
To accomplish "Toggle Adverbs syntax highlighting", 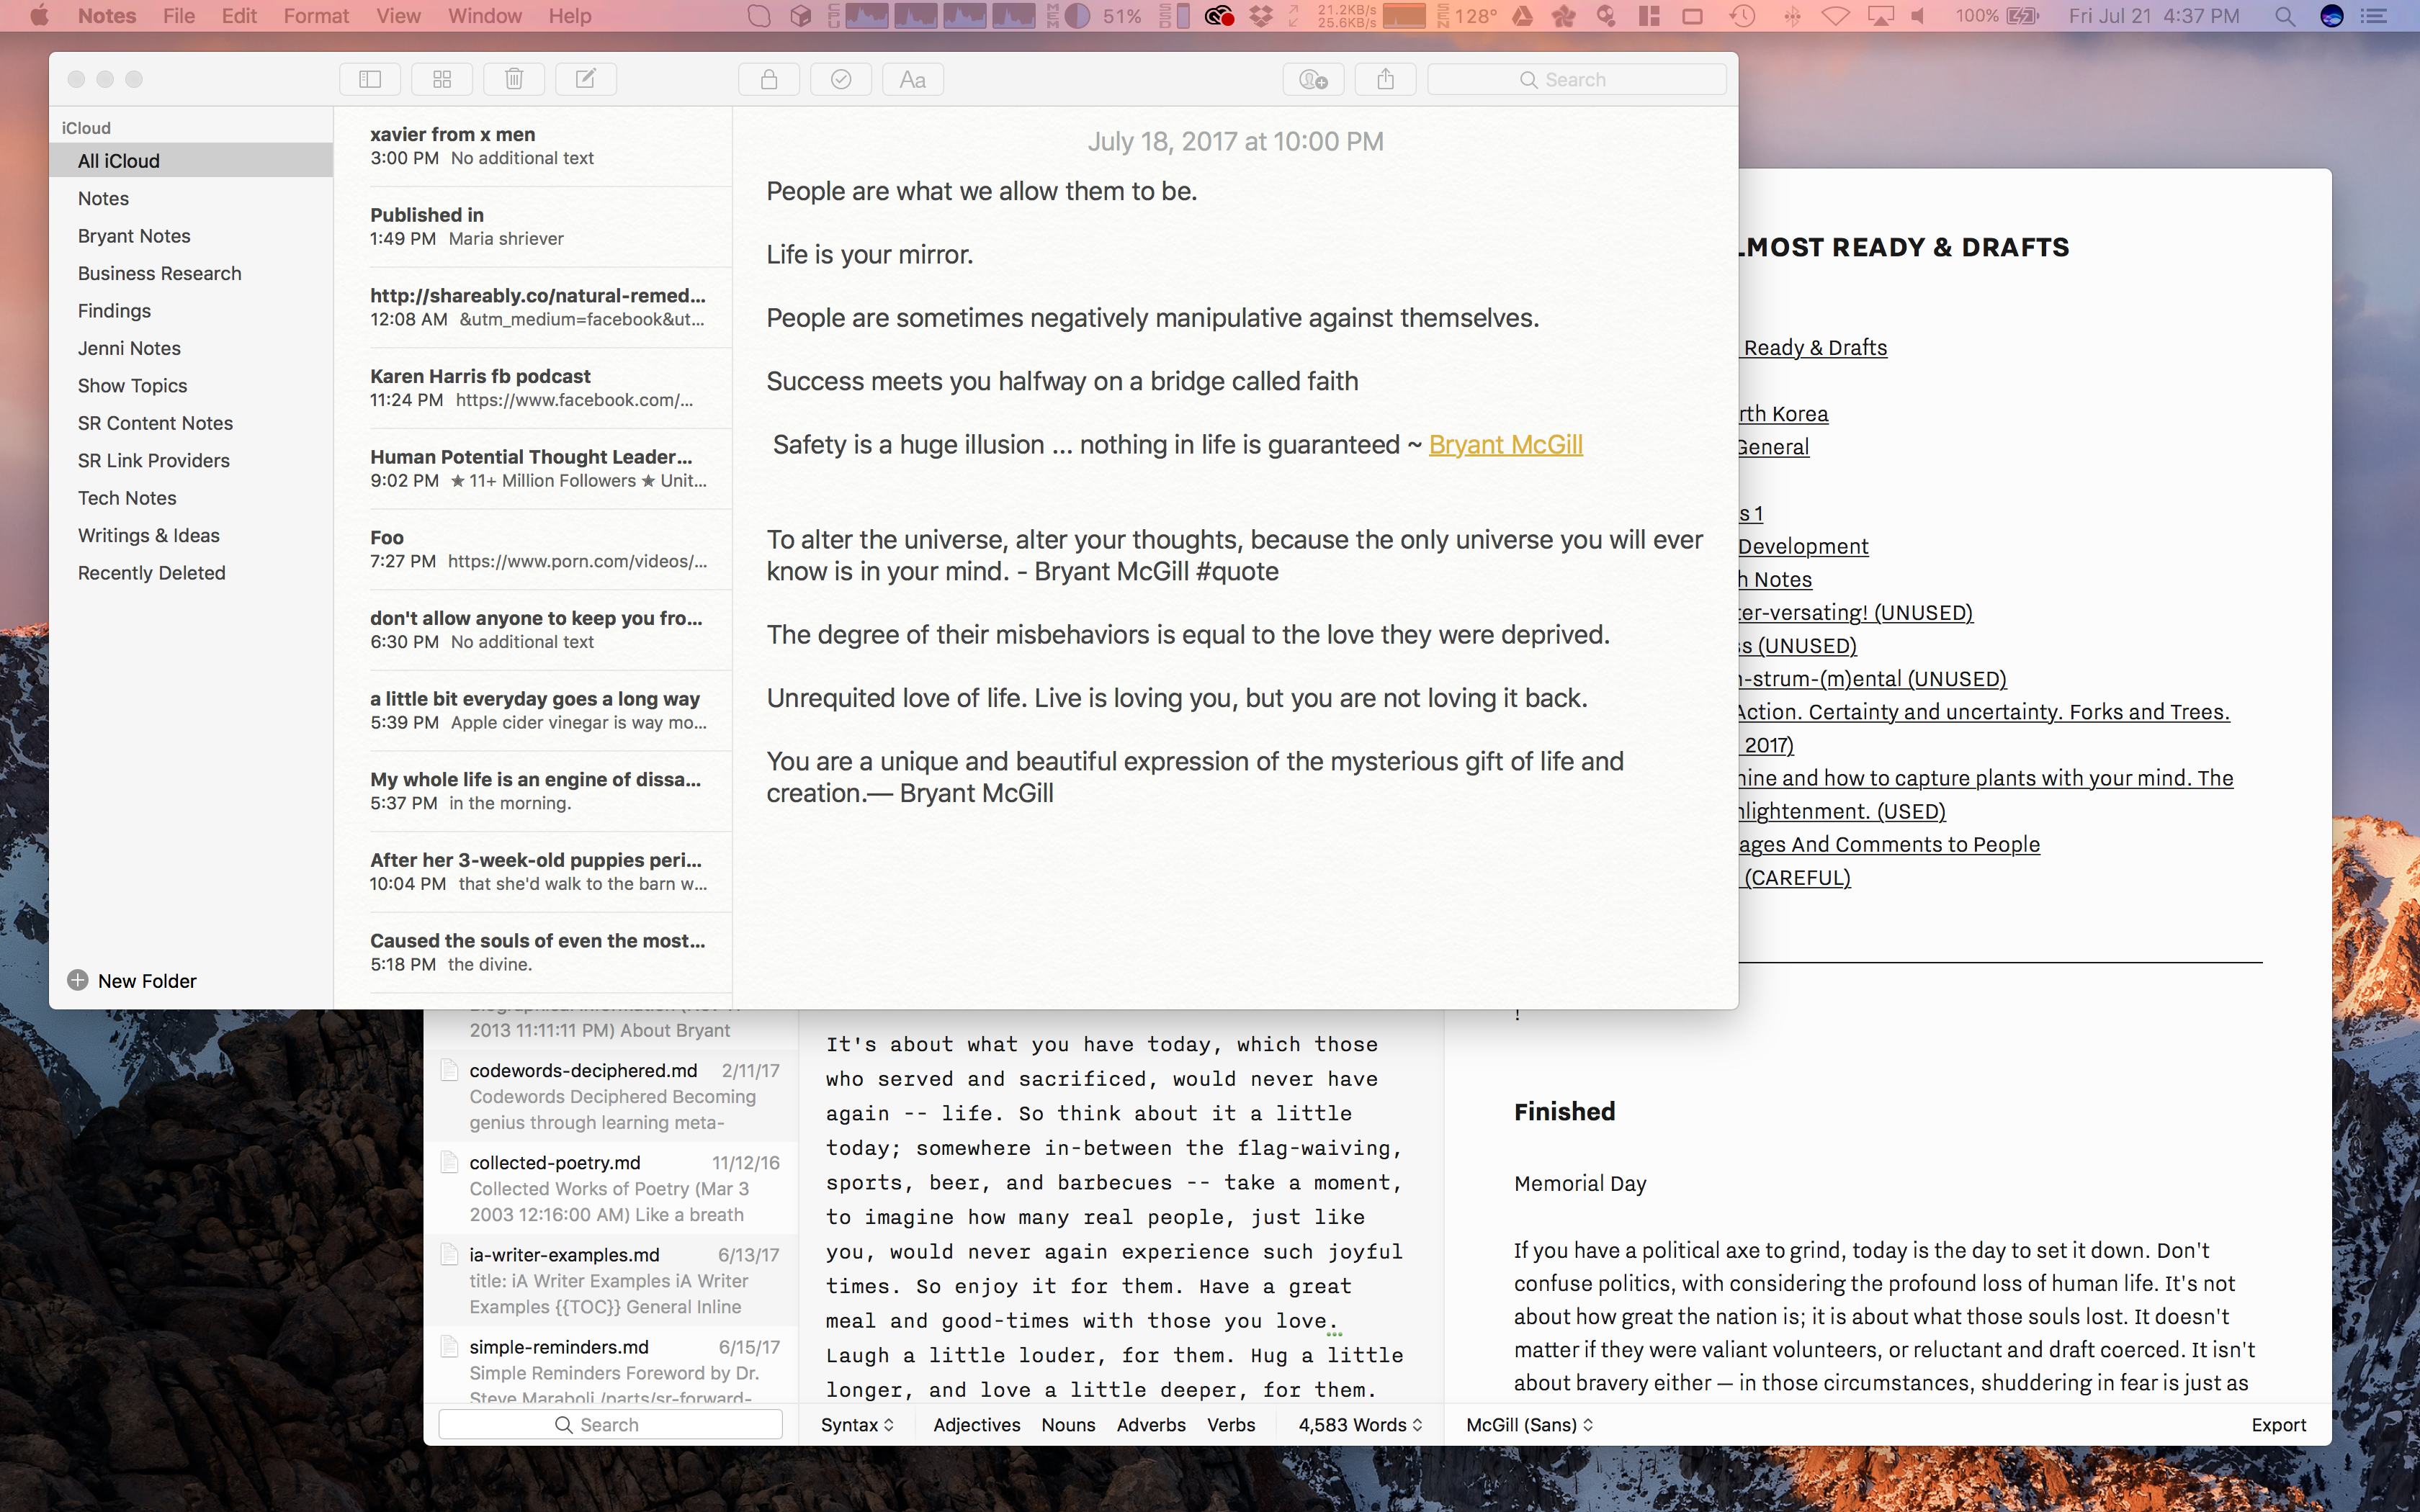I will click(1151, 1424).
